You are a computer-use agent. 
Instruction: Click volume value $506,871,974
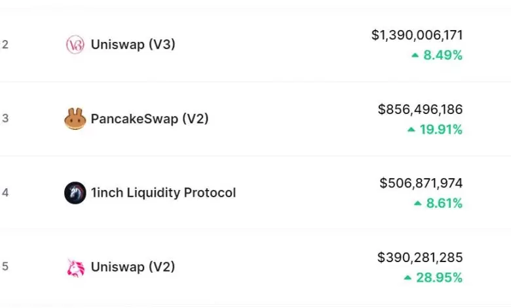(421, 183)
